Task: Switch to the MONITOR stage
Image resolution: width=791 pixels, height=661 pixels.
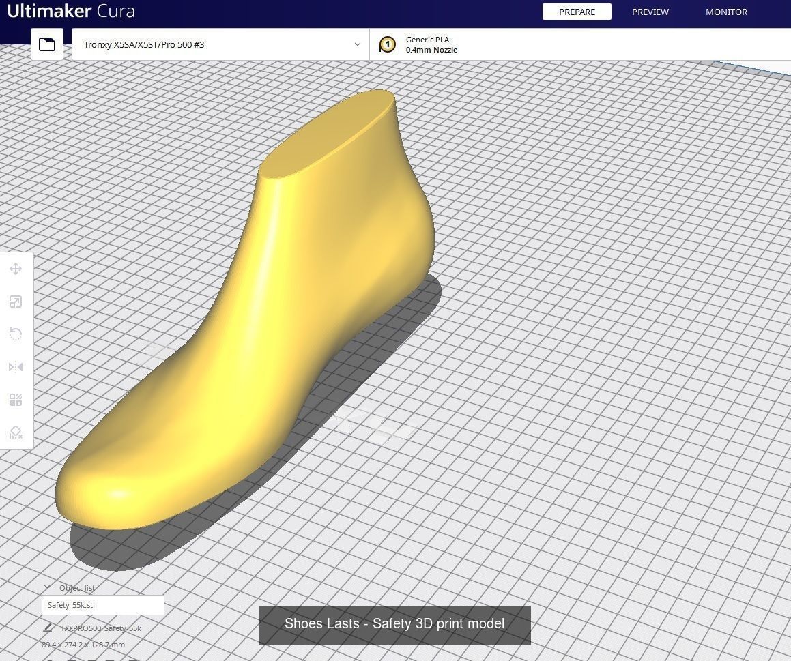Action: (726, 12)
